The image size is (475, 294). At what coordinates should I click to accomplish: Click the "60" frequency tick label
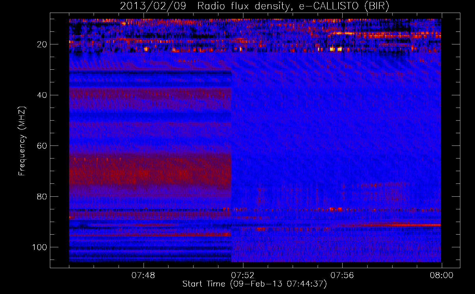pos(42,146)
